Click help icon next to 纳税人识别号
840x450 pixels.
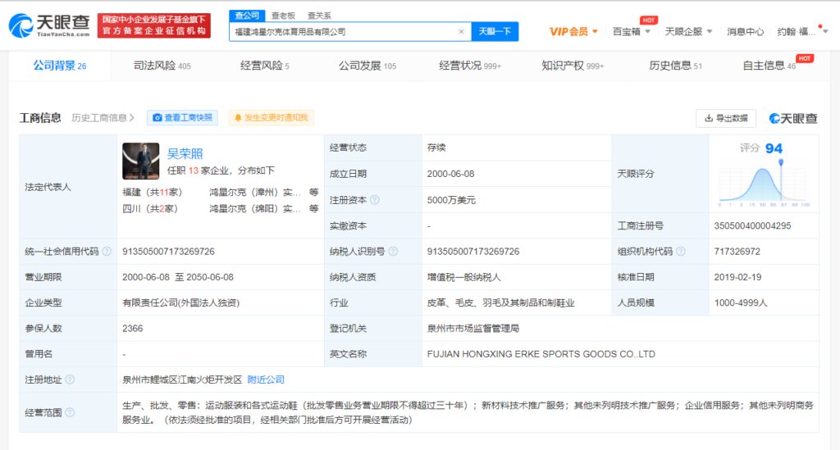click(393, 251)
